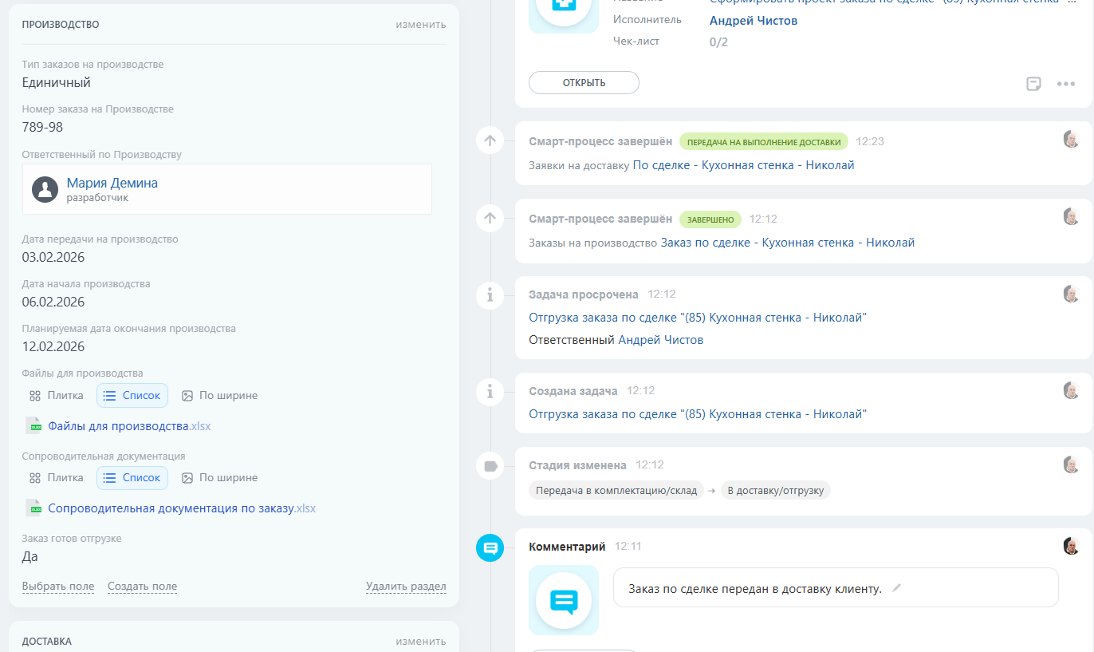Switch Сопроводительная документация to Плитка view
Screen dimensions: 1094x652
57,477
